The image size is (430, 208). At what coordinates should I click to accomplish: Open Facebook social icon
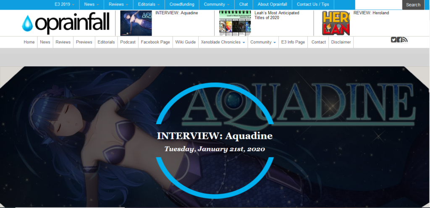pyautogui.click(x=400, y=40)
